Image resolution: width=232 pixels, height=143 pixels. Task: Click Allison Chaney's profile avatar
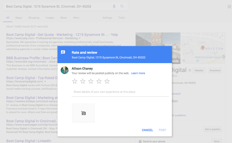tap(65, 70)
